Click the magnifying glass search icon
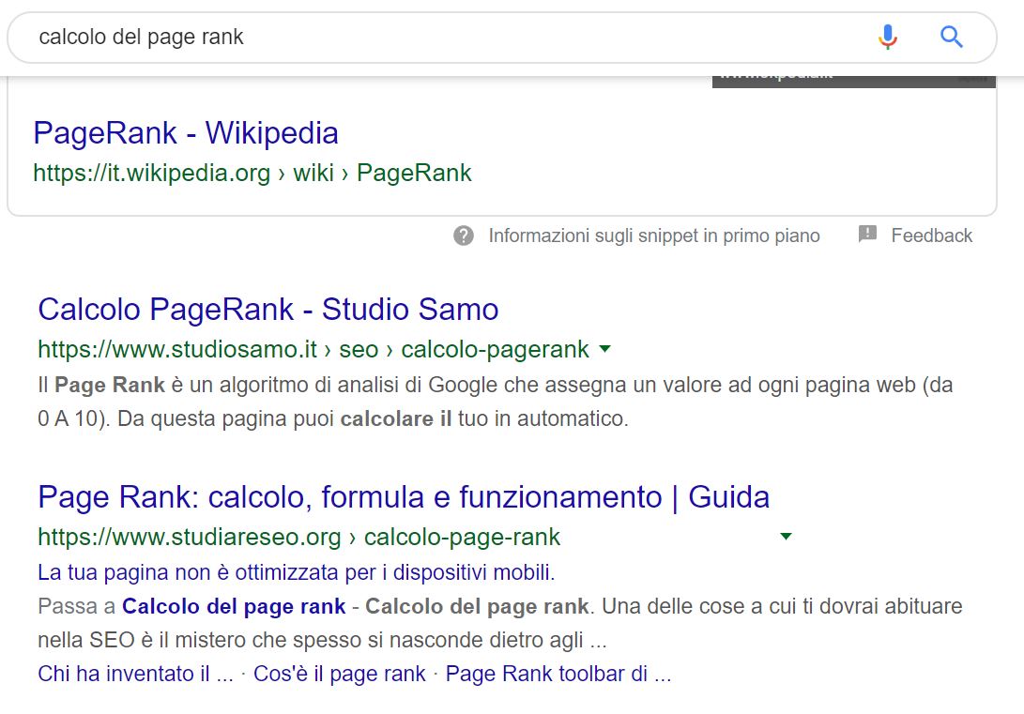Screen dimensions: 1024x714 pyautogui.click(x=952, y=37)
